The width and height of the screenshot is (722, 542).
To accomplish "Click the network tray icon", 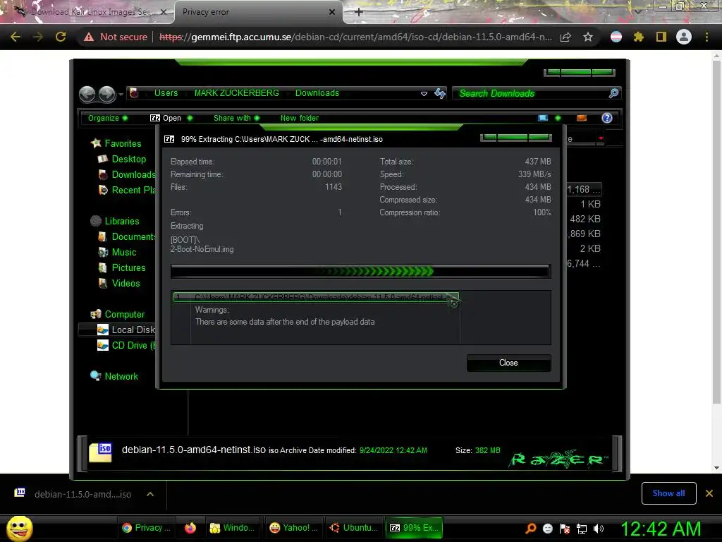I will [x=582, y=528].
